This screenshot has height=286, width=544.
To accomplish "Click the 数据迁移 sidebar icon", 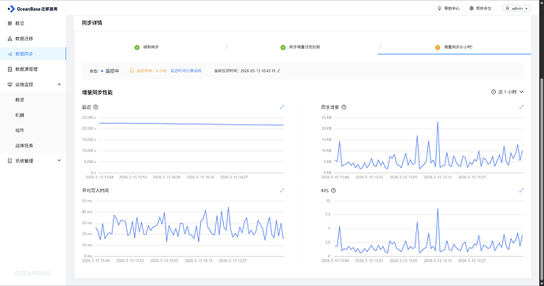I will pos(9,39).
